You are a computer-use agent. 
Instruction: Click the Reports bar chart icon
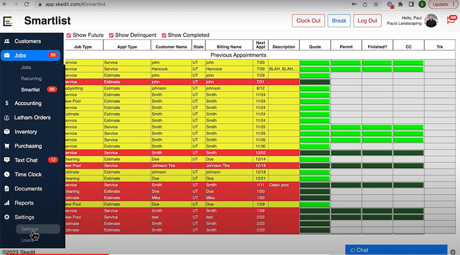tap(7, 203)
